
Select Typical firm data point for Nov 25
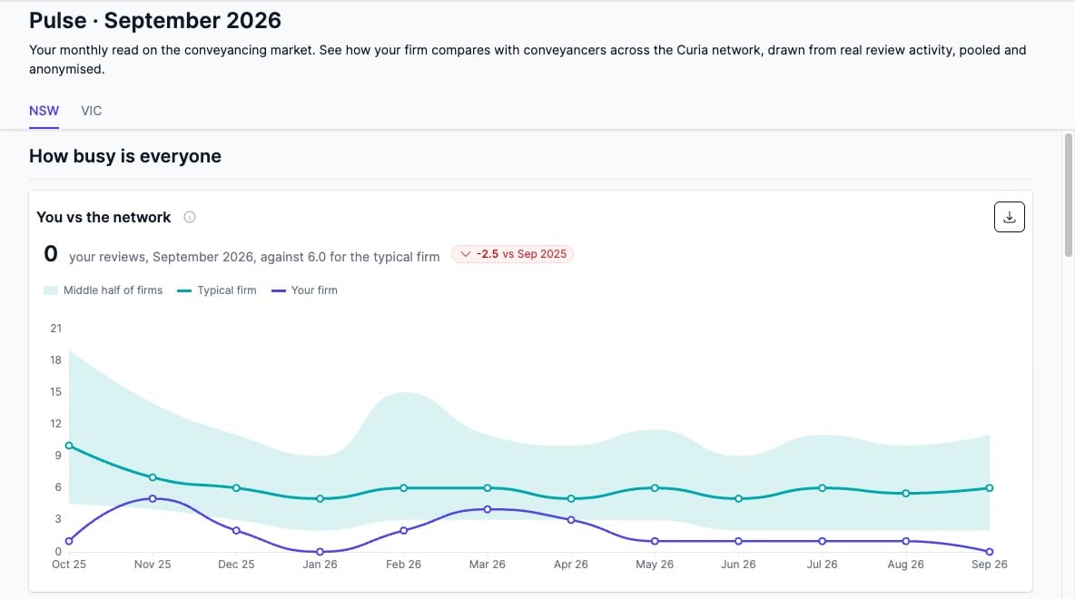pyautogui.click(x=153, y=477)
